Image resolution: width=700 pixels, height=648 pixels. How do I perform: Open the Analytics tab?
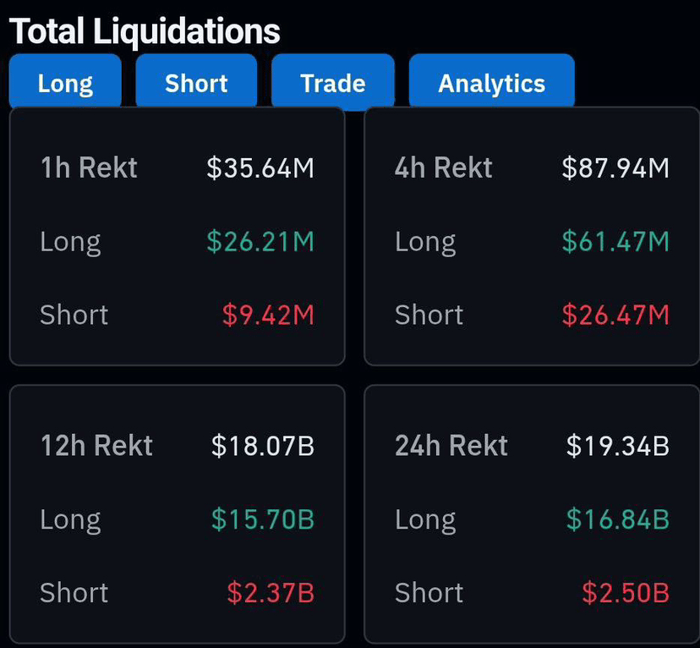491,83
